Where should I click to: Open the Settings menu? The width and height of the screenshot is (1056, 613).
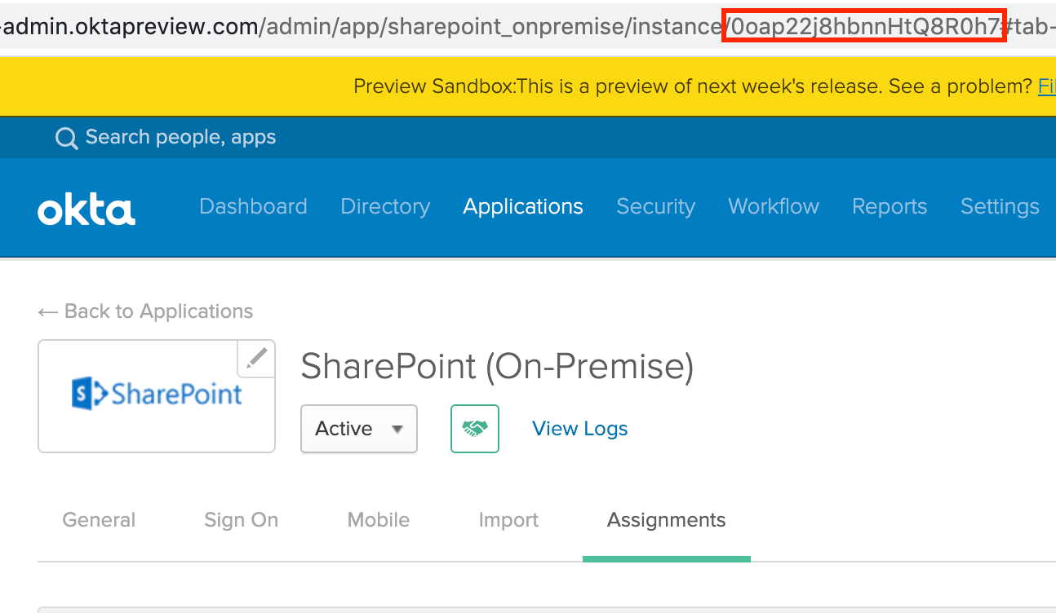pyautogui.click(x=1000, y=207)
